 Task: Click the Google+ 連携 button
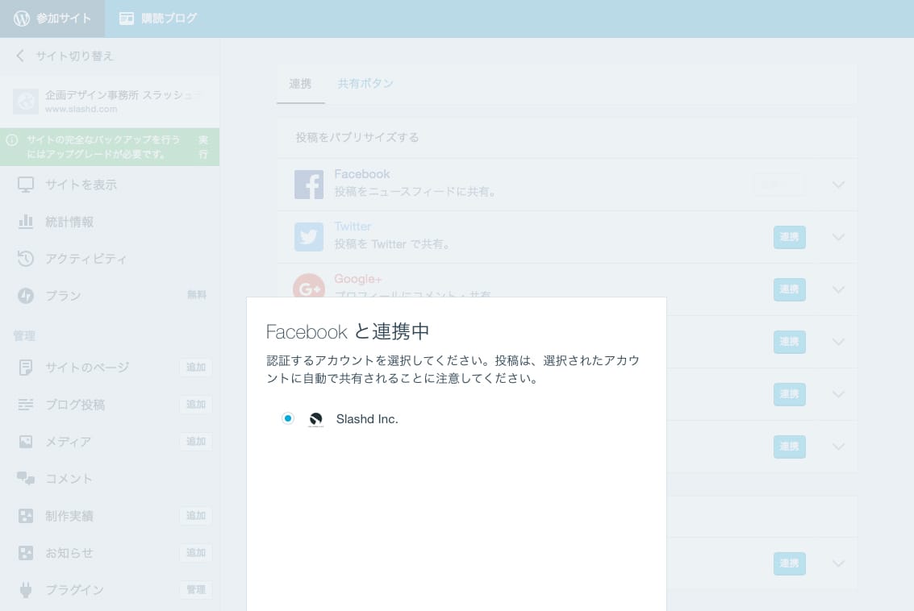(789, 289)
